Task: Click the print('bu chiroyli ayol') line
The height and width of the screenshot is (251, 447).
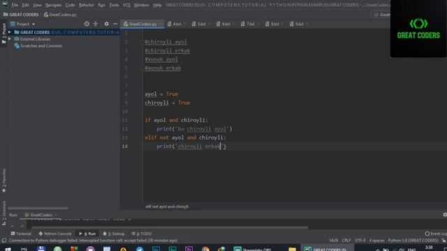Action: 194,129
